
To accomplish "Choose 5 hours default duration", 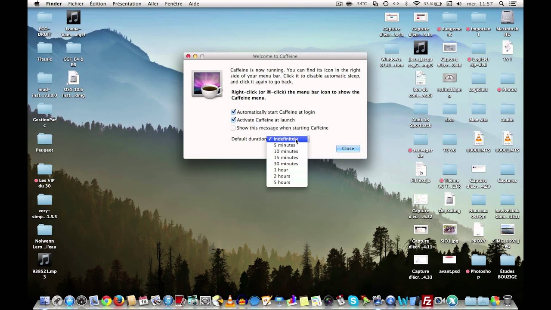I will tap(287, 183).
